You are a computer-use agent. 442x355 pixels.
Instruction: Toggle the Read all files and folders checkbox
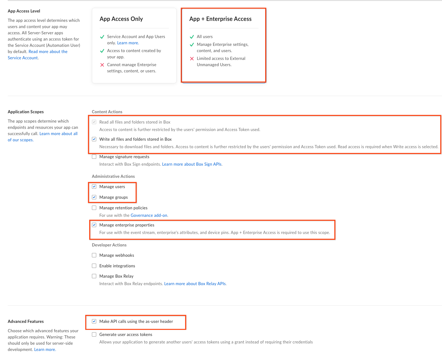click(94, 122)
